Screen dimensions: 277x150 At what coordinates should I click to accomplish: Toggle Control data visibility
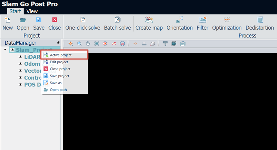click(x=20, y=78)
